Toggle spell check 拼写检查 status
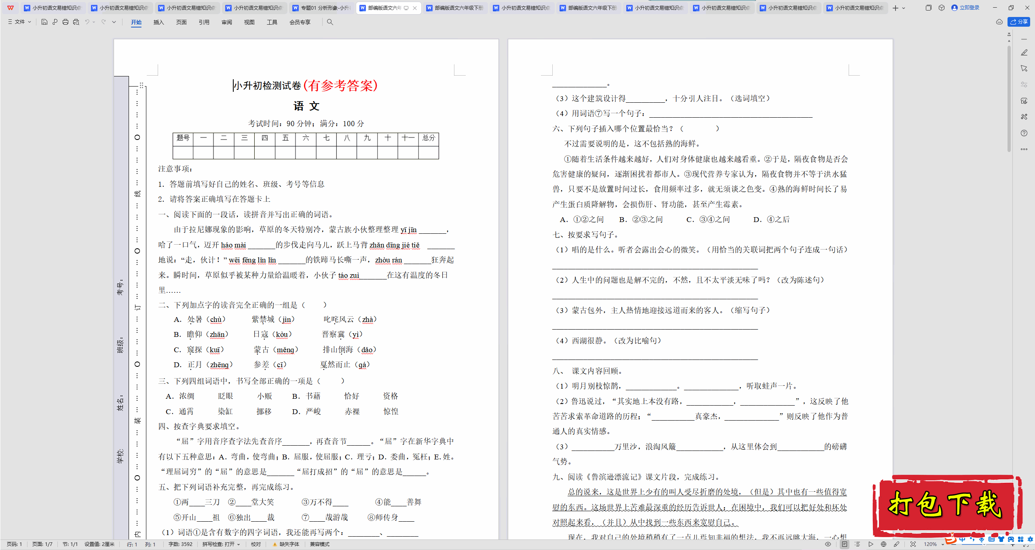Image resolution: width=1035 pixels, height=550 pixels. (x=221, y=544)
